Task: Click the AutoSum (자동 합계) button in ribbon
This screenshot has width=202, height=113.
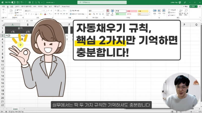Action: coord(172,10)
